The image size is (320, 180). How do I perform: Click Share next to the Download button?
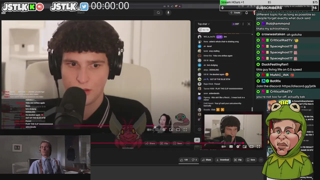[x=206, y=160]
